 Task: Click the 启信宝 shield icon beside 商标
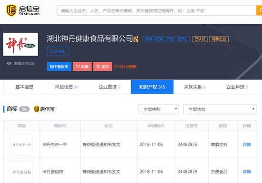click(36, 109)
